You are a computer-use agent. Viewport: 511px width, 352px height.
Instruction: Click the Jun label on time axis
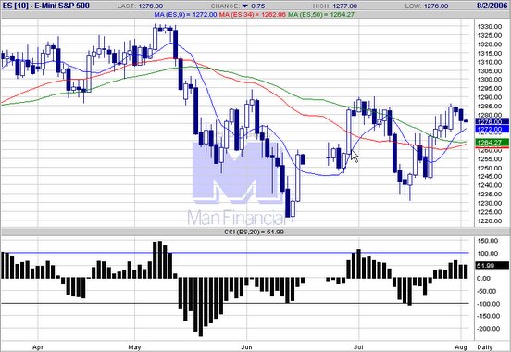[x=246, y=347]
